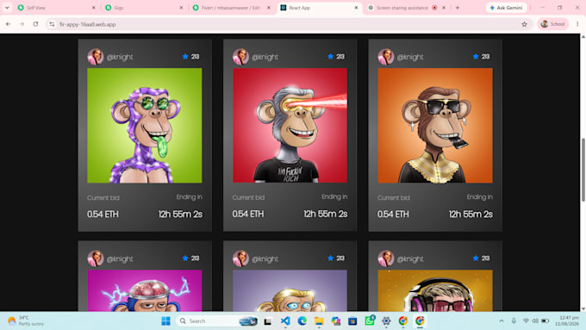This screenshot has height=330, width=586.
Task: Close the Gigs tab
Action: click(x=181, y=8)
